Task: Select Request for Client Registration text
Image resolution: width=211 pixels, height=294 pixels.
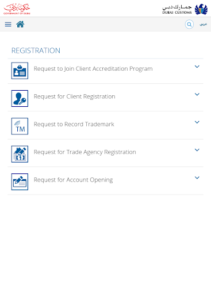Action: point(75,96)
